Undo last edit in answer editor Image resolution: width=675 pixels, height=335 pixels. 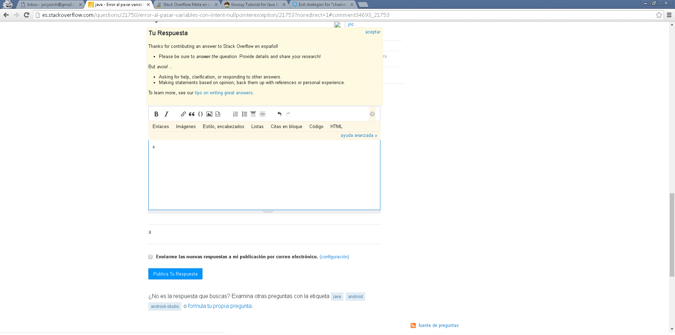tap(279, 114)
